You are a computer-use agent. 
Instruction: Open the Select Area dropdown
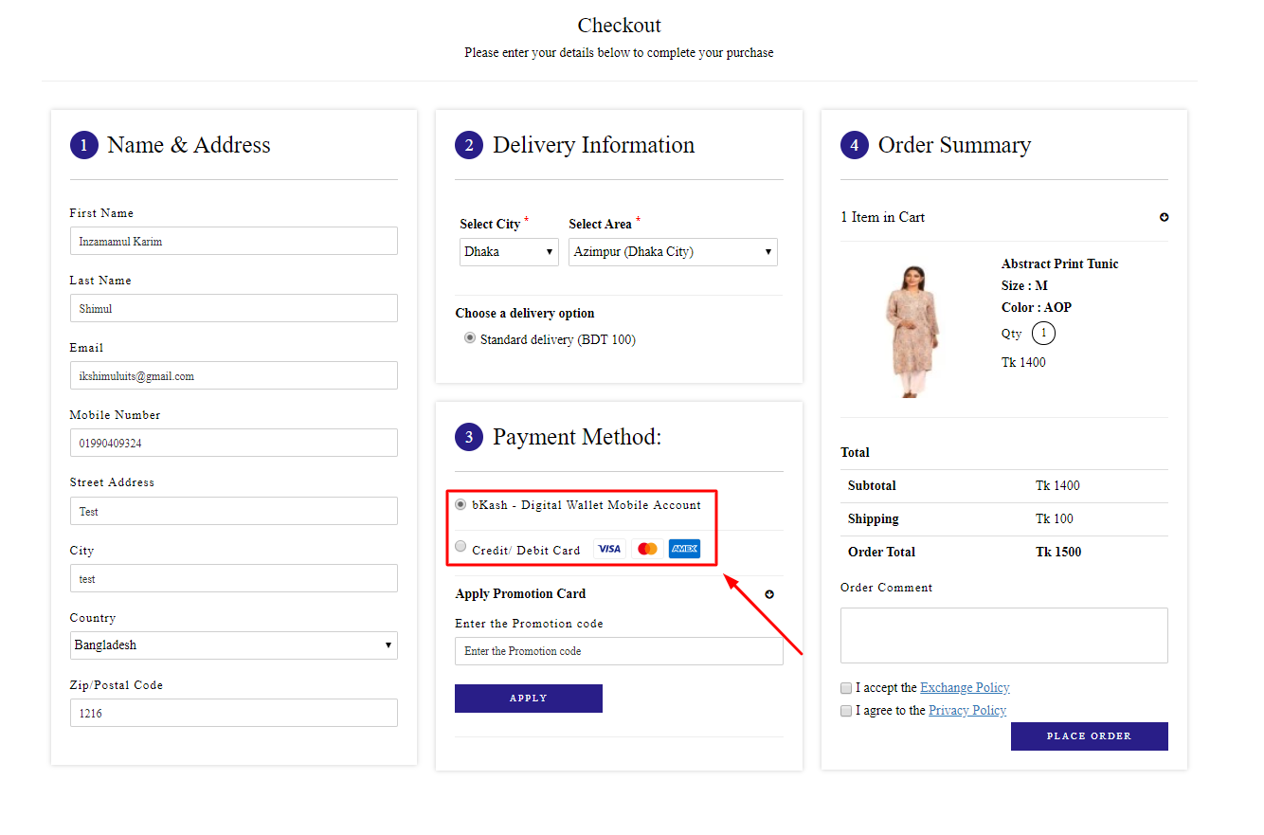click(x=673, y=252)
